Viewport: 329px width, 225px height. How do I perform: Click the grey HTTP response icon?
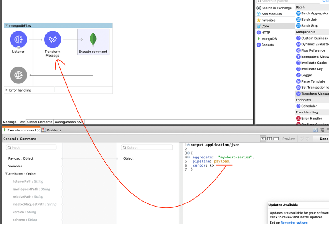[x=18, y=75]
